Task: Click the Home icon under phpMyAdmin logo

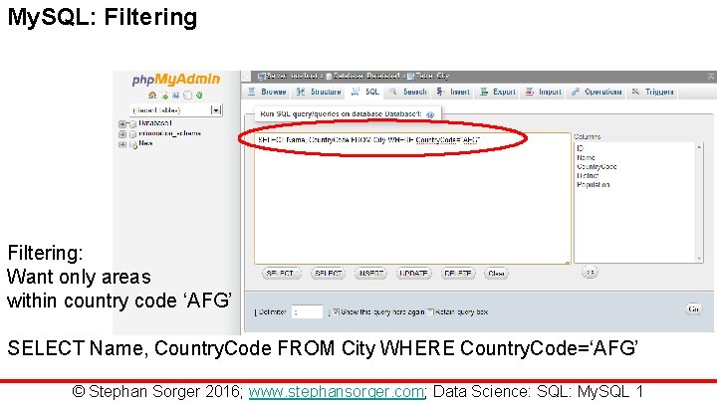Action: 152,96
